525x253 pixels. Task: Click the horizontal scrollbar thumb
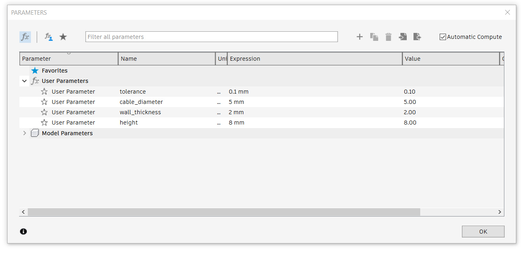224,212
